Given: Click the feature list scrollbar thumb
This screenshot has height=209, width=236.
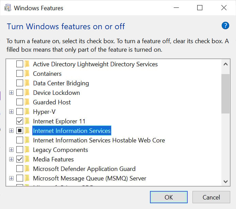Looking at the screenshot, I should (225, 93).
